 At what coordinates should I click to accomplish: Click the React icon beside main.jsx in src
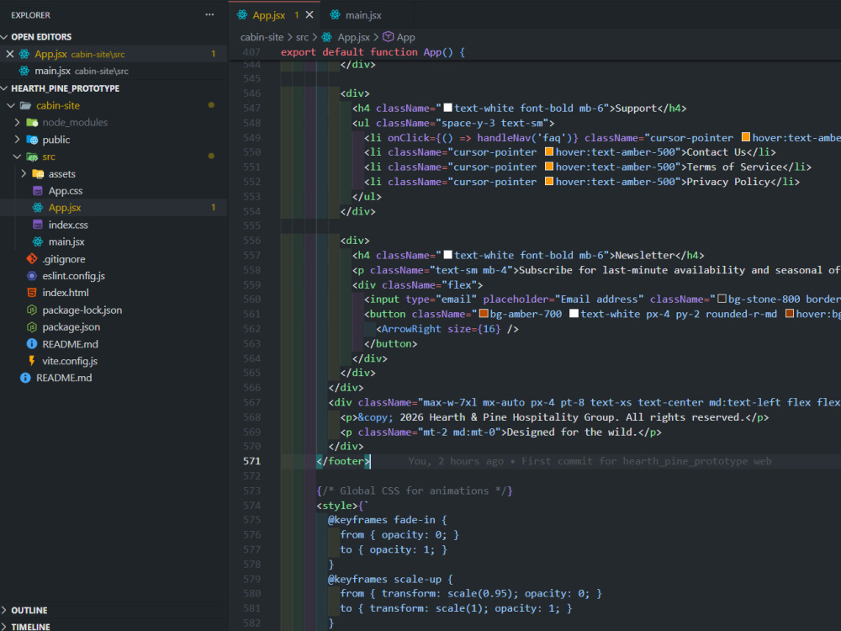tap(38, 241)
